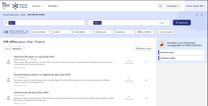Open 'Trier par Pertinence' sort dropdown
Image resolution: width=208 pixels, height=106 pixels.
tap(14, 49)
